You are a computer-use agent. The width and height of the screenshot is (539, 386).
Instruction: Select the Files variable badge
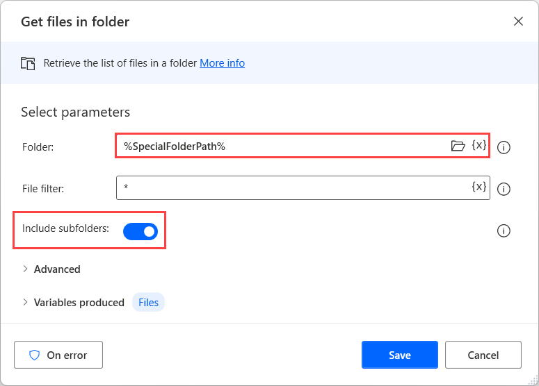coord(148,303)
